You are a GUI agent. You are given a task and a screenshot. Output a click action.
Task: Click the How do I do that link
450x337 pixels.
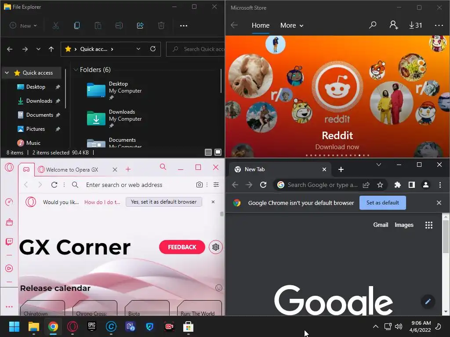click(x=102, y=202)
